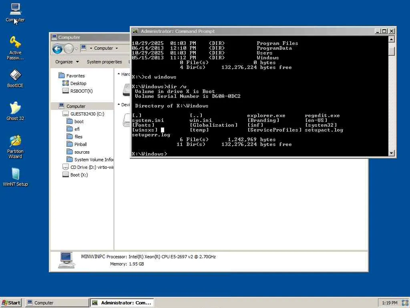Click the 1:19 PM taskbar clock
Image resolution: width=410 pixels, height=308 pixels.
click(x=390, y=303)
